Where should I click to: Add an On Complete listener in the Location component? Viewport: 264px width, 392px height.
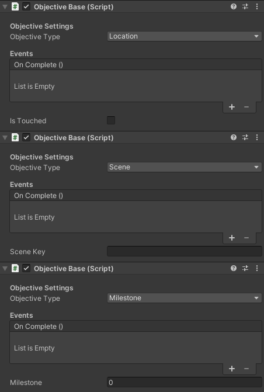[232, 107]
